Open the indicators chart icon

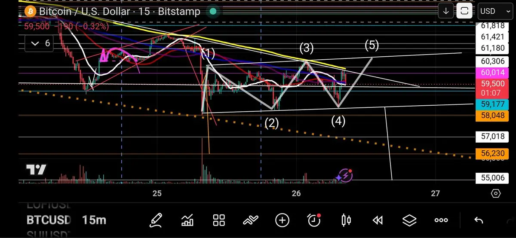[187, 220]
